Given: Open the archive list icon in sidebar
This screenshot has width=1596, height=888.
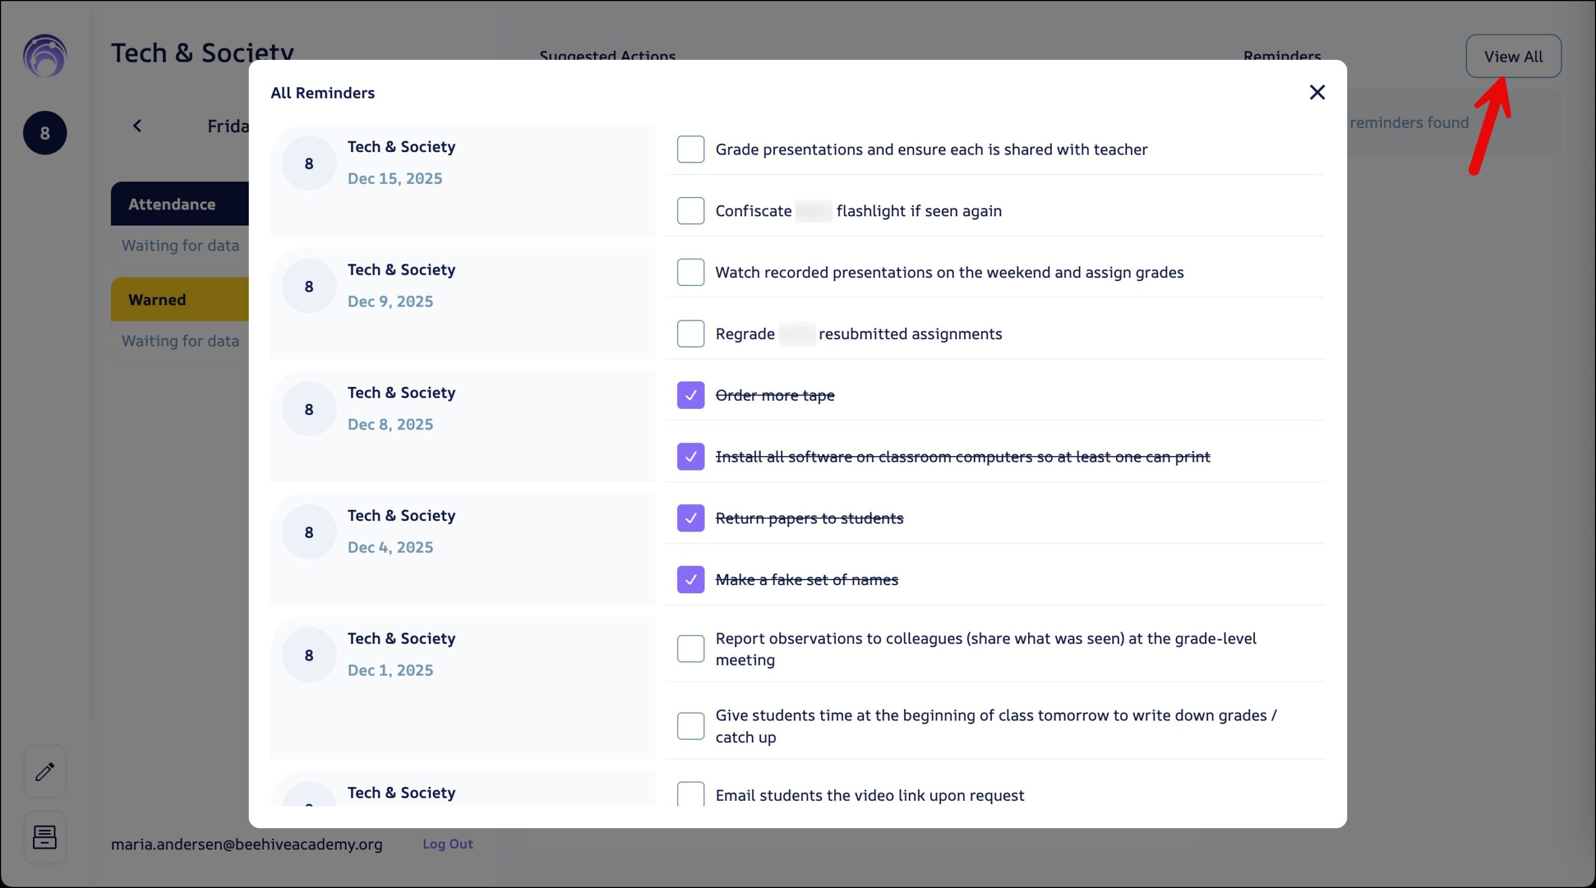Looking at the screenshot, I should (45, 837).
